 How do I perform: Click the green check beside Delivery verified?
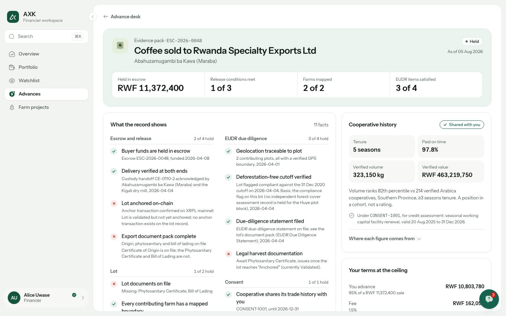(114, 171)
